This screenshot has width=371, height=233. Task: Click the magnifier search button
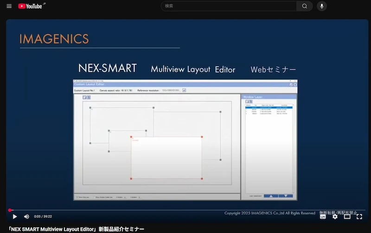pos(305,6)
